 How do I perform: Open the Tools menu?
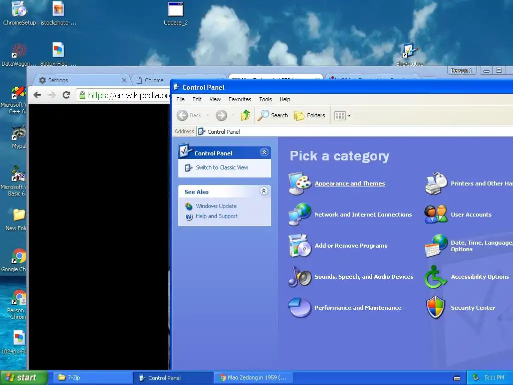click(x=266, y=99)
